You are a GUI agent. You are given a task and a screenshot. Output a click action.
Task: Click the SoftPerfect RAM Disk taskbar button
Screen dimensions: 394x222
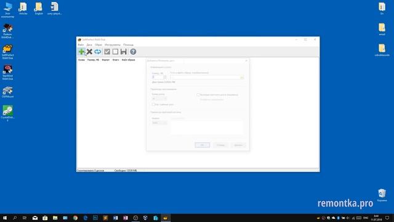(166, 218)
